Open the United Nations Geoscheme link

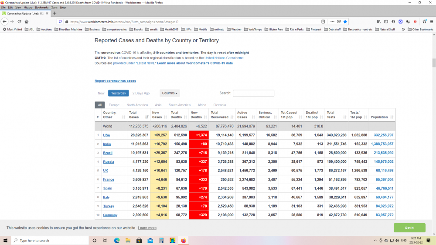224,58
